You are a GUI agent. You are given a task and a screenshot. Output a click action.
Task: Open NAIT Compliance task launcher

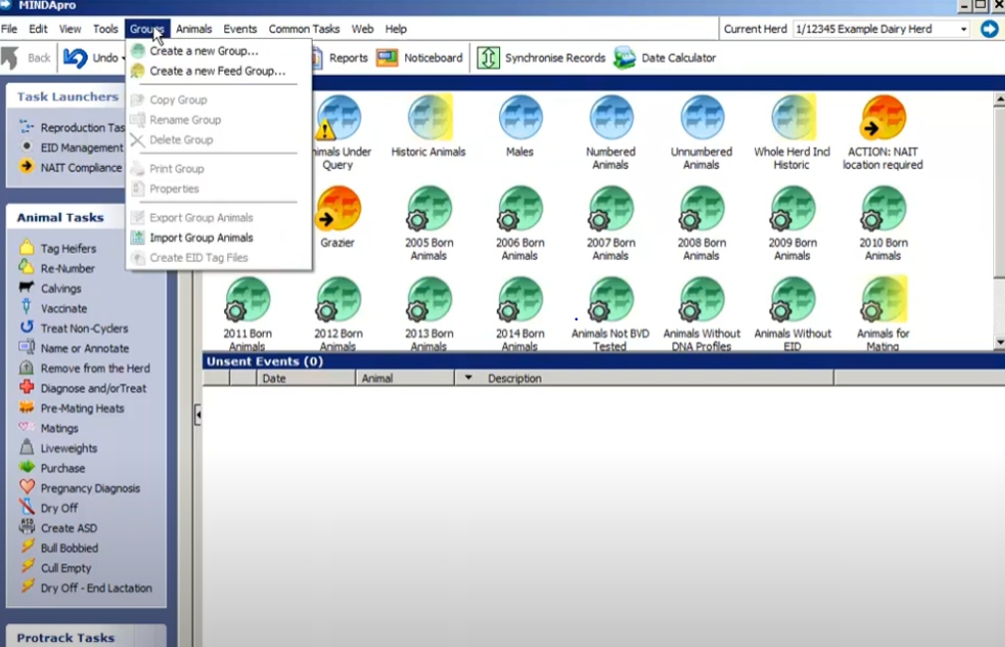81,168
